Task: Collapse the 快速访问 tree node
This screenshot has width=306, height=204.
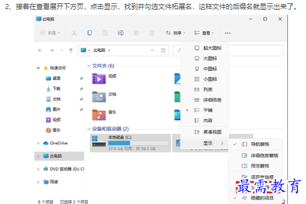Action: pos(38,68)
